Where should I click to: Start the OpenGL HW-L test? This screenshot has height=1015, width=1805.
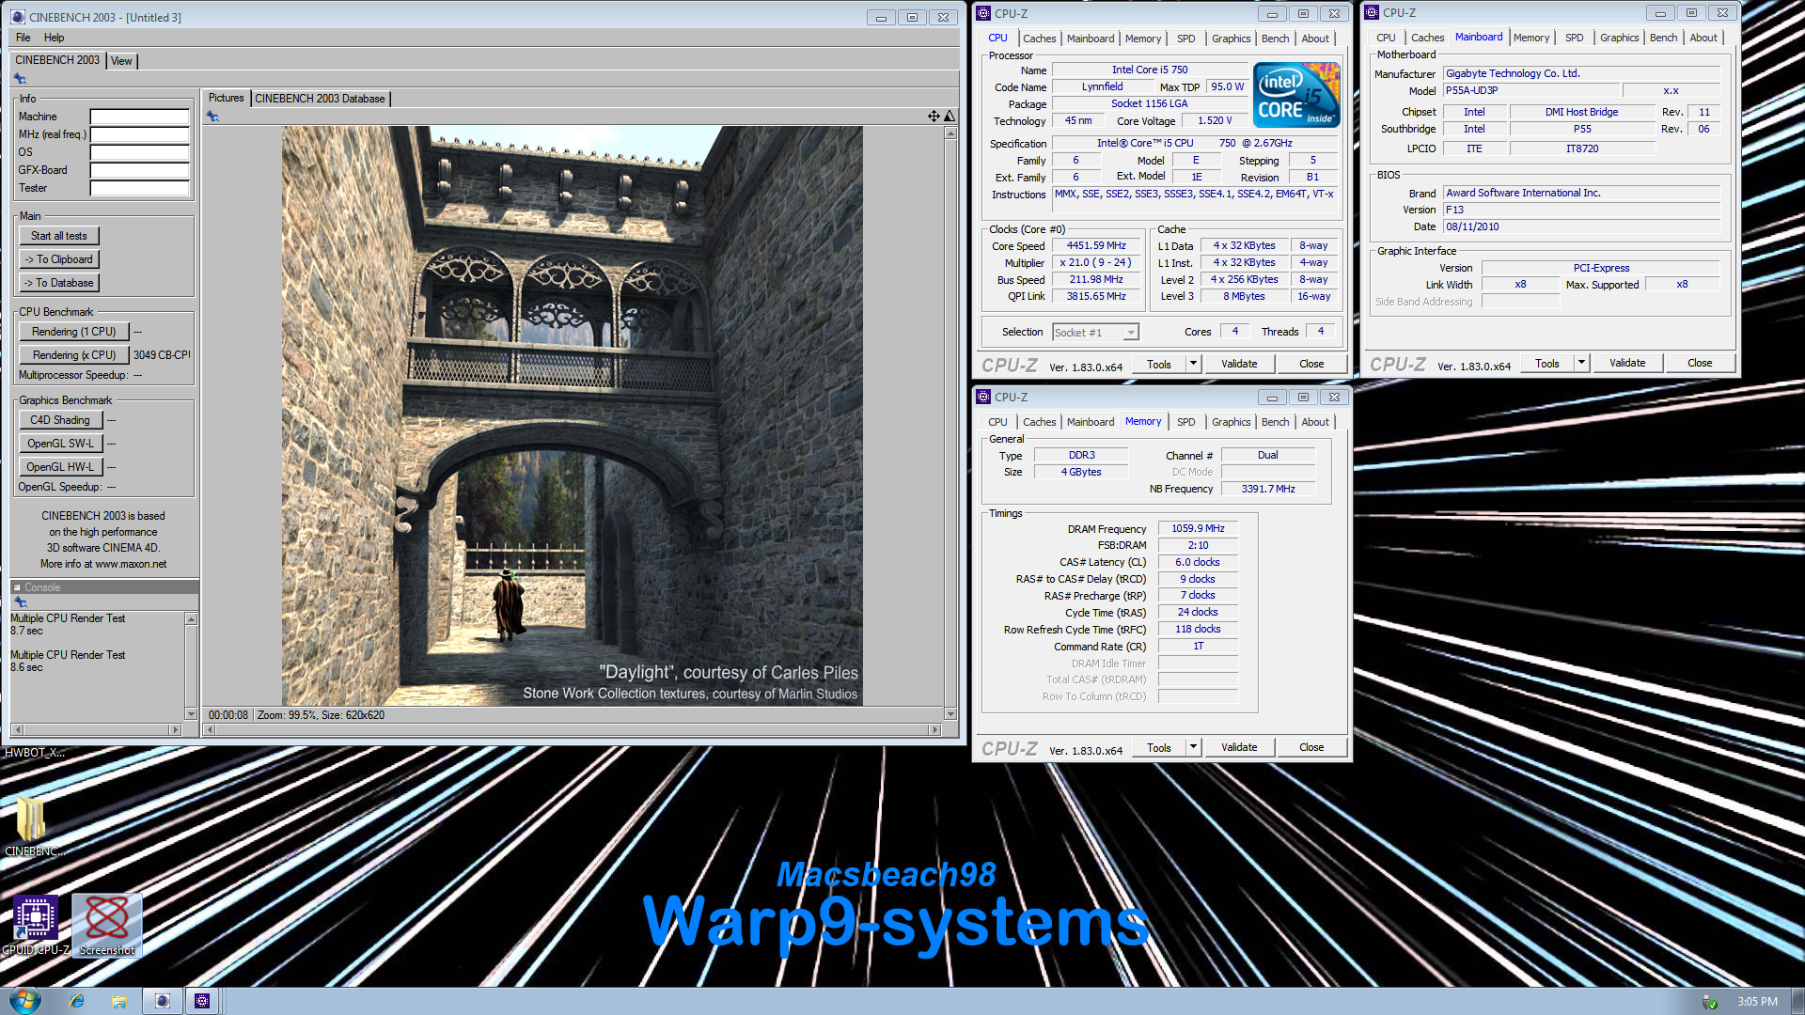click(x=60, y=467)
